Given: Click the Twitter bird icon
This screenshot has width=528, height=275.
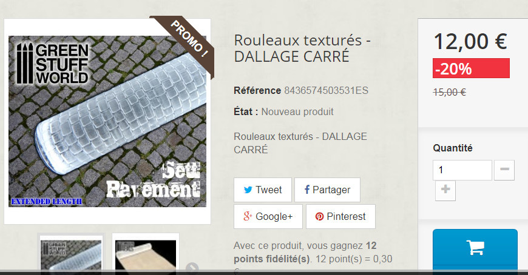Looking at the screenshot, I should click(x=248, y=190).
